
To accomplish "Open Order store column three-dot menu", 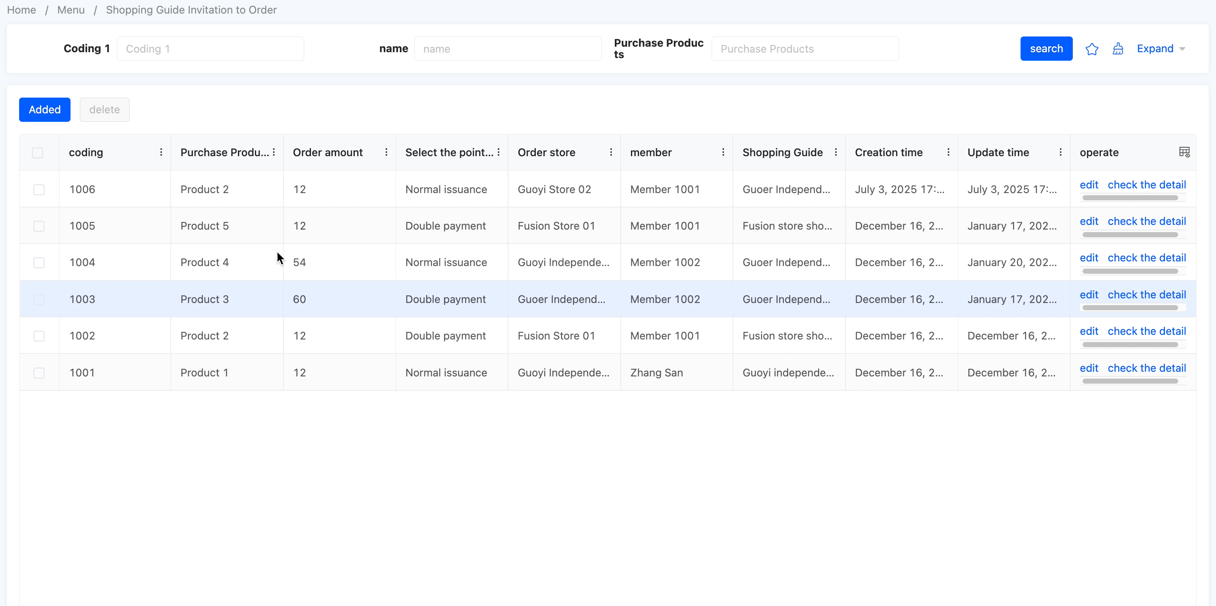I will click(611, 152).
